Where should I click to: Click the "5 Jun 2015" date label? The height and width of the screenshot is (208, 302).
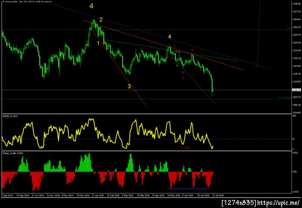(188, 195)
